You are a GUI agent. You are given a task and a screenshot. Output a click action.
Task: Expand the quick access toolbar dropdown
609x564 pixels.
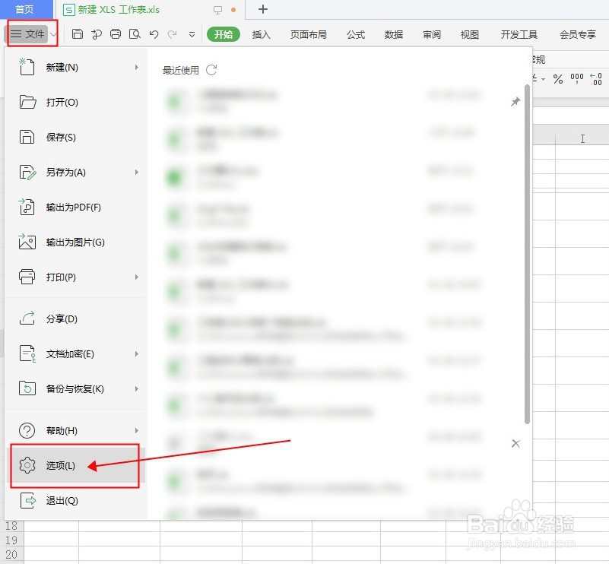pyautogui.click(x=192, y=34)
